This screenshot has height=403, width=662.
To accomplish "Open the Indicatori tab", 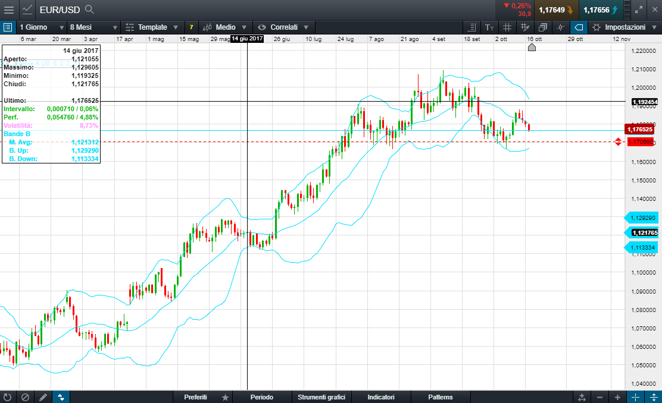I will tap(381, 397).
